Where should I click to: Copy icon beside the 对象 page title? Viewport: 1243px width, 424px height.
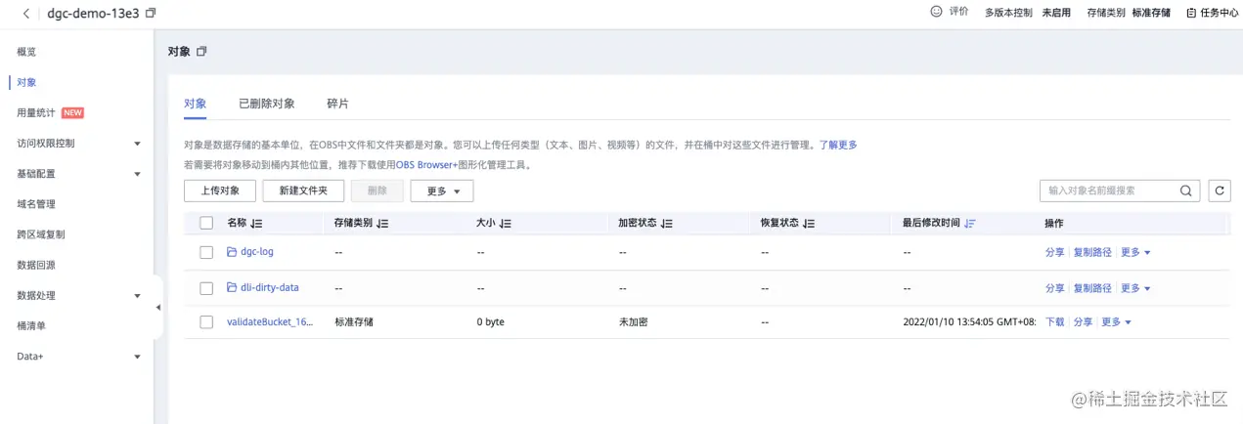pos(201,51)
